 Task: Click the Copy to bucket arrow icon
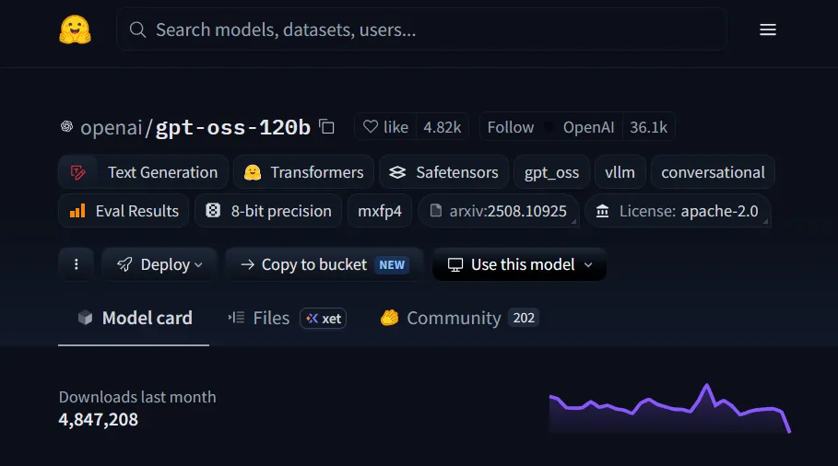tap(247, 264)
